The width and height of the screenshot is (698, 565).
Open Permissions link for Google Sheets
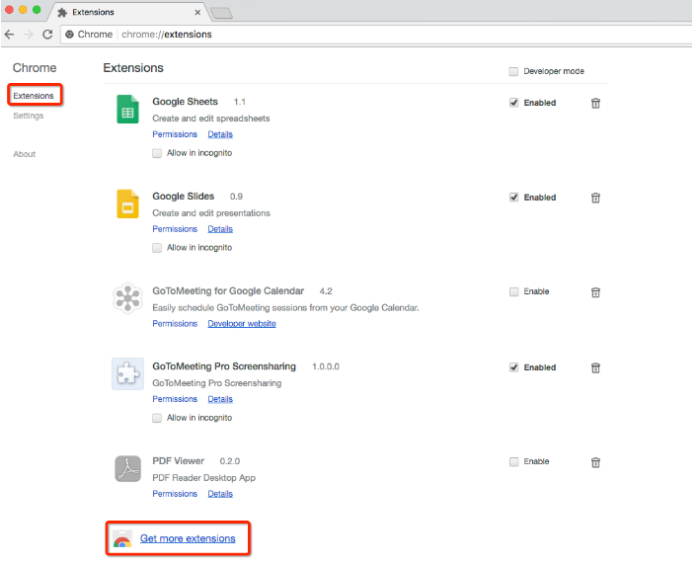(x=175, y=134)
